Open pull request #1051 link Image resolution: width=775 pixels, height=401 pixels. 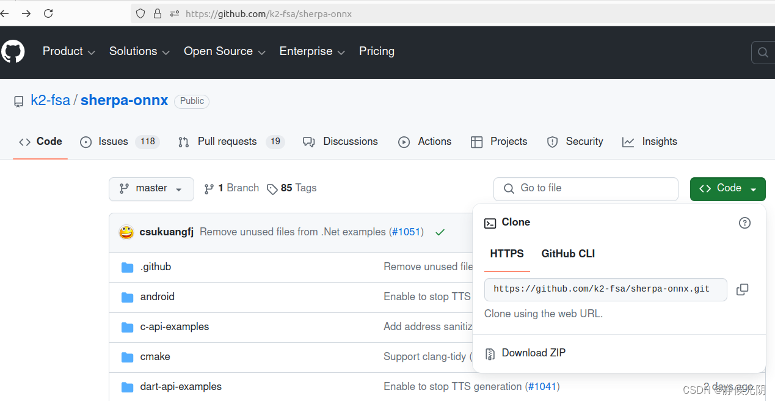pos(406,232)
